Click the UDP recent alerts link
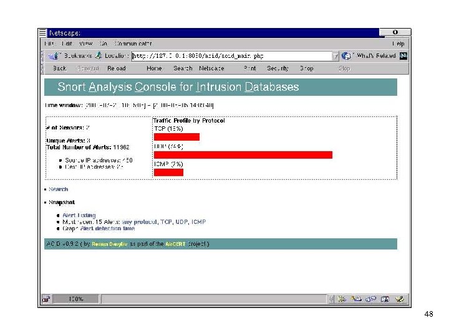This screenshot has height=336, width=449. point(181,222)
